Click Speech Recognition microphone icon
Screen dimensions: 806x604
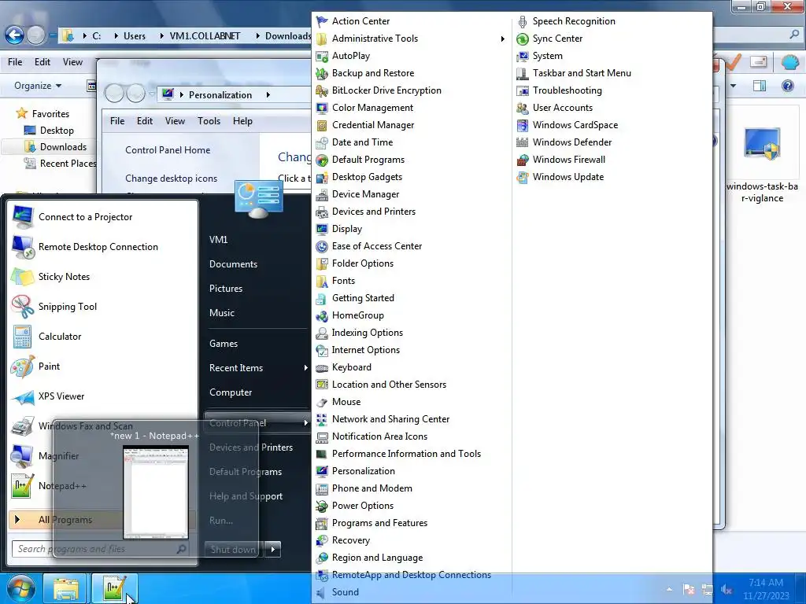pyautogui.click(x=523, y=21)
